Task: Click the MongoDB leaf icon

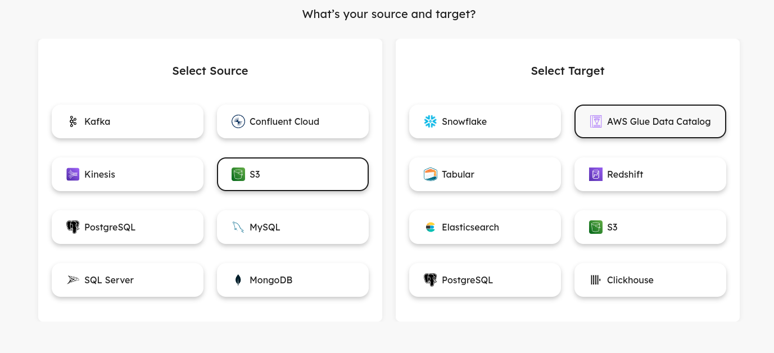Action: click(238, 280)
